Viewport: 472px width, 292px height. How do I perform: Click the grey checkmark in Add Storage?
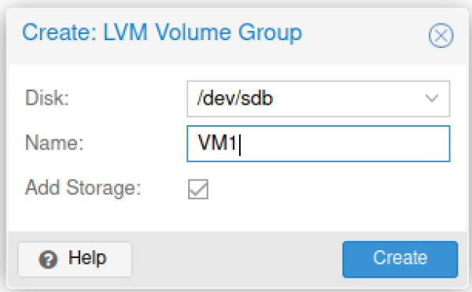click(x=198, y=189)
